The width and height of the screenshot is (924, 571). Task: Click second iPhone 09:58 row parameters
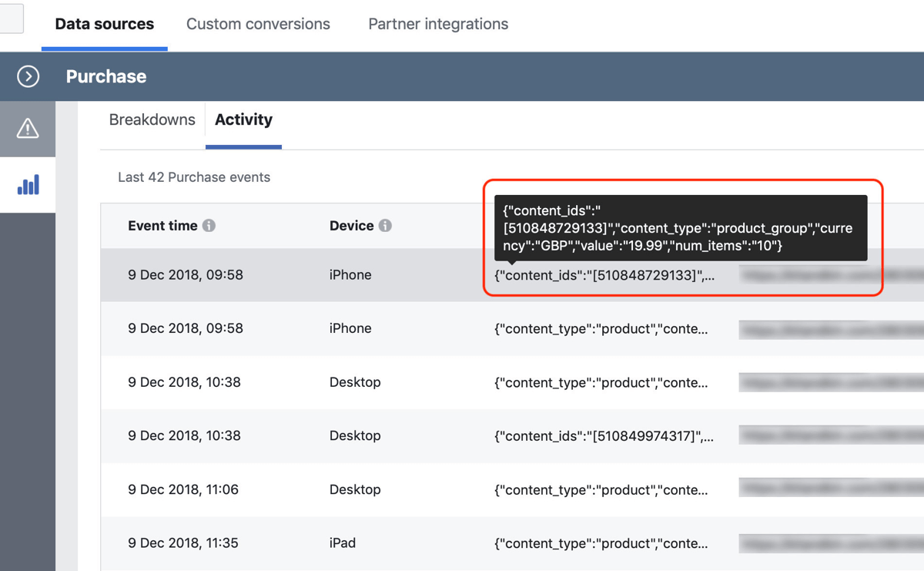(601, 329)
